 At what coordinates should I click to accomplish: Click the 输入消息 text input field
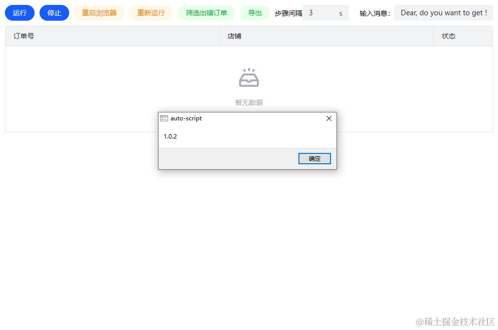(x=443, y=13)
